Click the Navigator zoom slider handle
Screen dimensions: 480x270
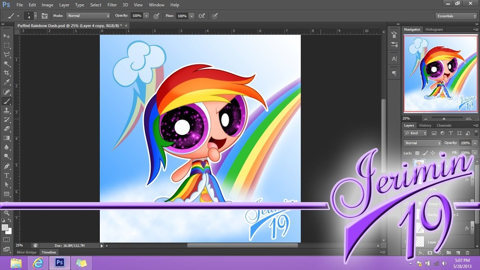pyautogui.click(x=444, y=118)
